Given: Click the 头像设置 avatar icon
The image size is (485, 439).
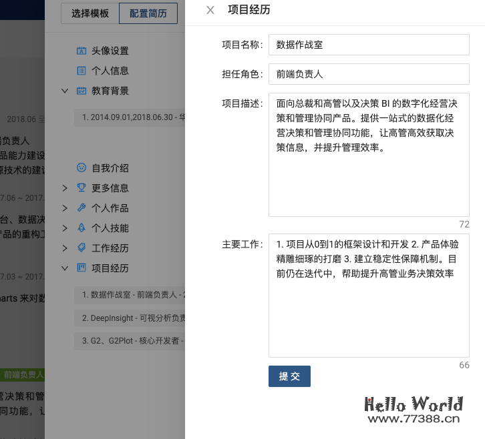Looking at the screenshot, I should tap(82, 51).
